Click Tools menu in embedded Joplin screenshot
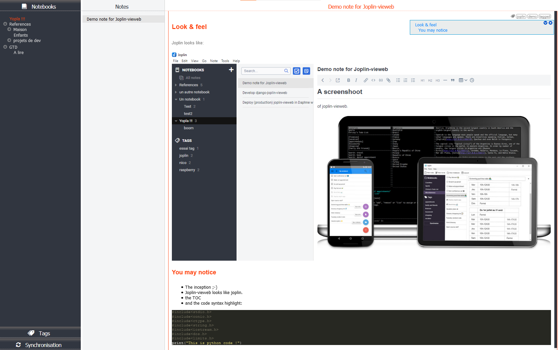 click(x=225, y=61)
